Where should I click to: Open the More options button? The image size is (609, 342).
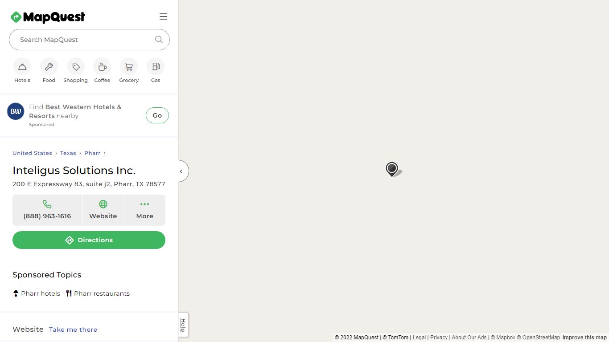click(x=145, y=210)
